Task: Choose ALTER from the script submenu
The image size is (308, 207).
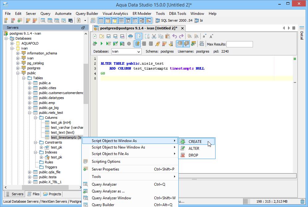Action: pos(197,149)
